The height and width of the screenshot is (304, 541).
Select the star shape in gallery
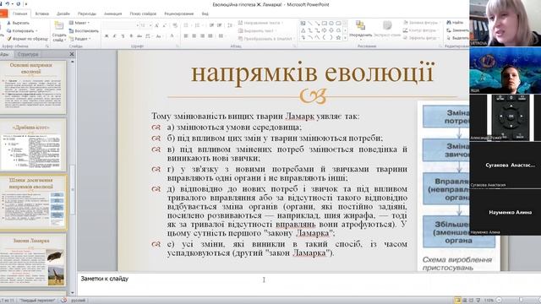tap(338, 37)
